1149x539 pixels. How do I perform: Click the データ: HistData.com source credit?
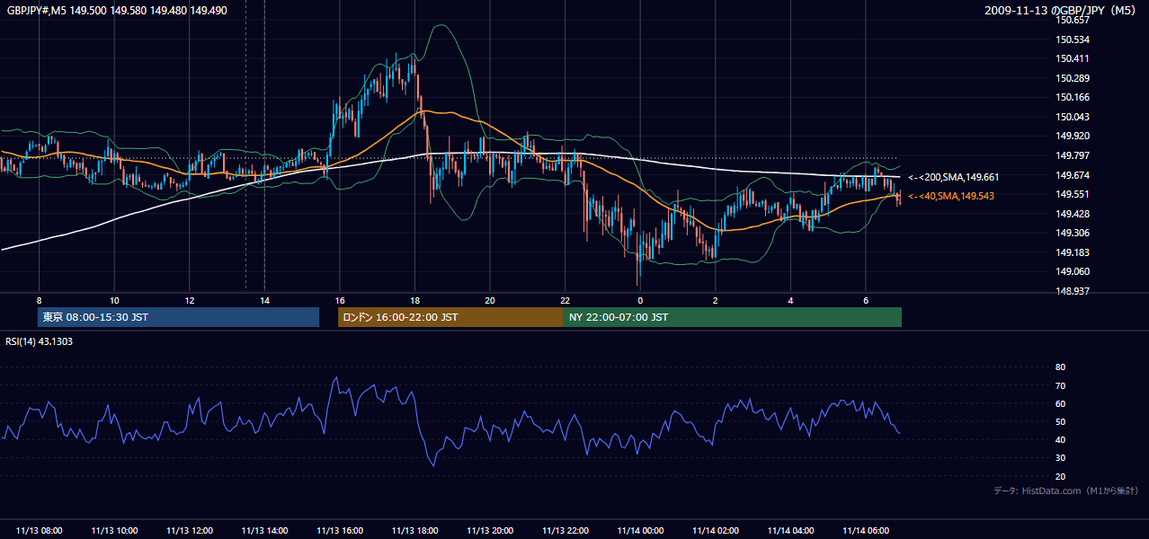click(1066, 490)
